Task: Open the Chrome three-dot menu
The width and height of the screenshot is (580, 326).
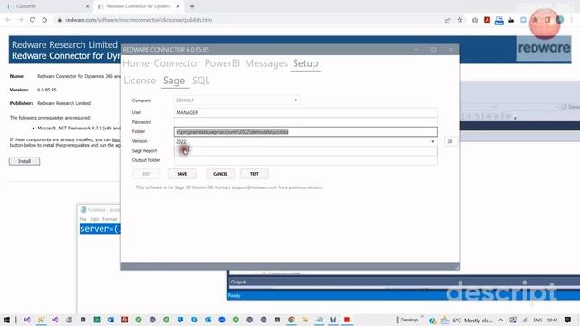Action: [572, 20]
